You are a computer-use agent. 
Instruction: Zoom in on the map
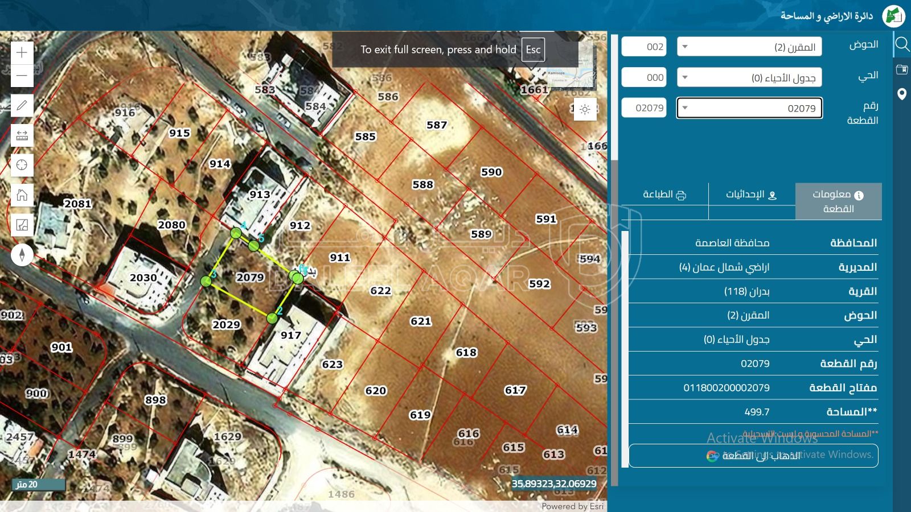pyautogui.click(x=22, y=53)
